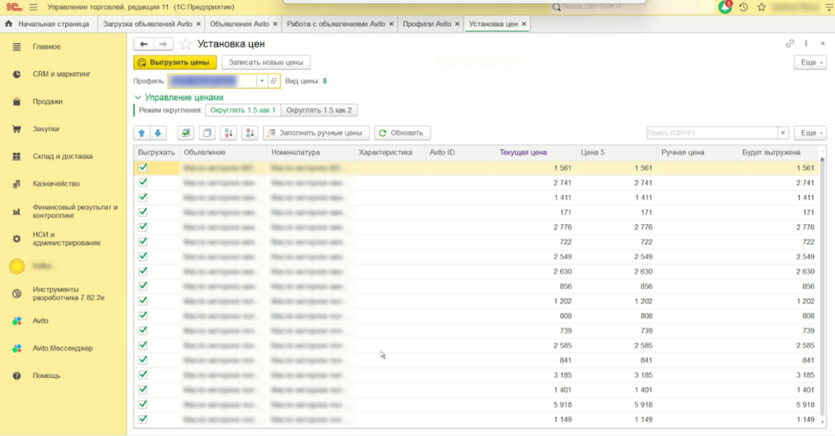Switch to the Профили Avito tab
835x436 pixels.
(x=428, y=24)
